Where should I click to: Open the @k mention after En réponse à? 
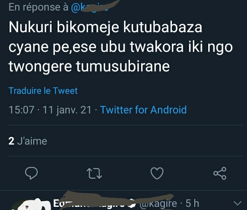pos(90,7)
